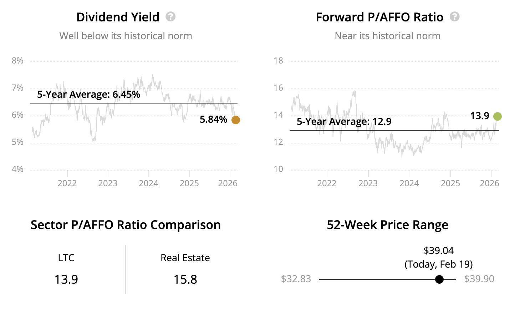The width and height of the screenshot is (510, 309).
Task: Click the Dividend Yield help question-mark icon
Action: [170, 17]
